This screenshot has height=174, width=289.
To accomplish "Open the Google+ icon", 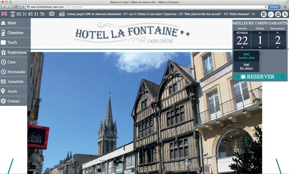I will (271, 14).
